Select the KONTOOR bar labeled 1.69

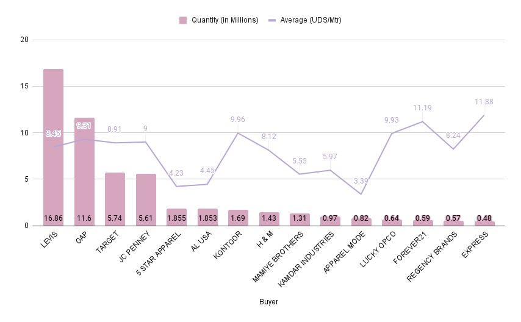click(239, 218)
